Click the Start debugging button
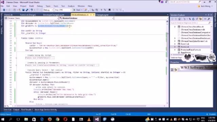217x122 pixels. coord(77,10)
